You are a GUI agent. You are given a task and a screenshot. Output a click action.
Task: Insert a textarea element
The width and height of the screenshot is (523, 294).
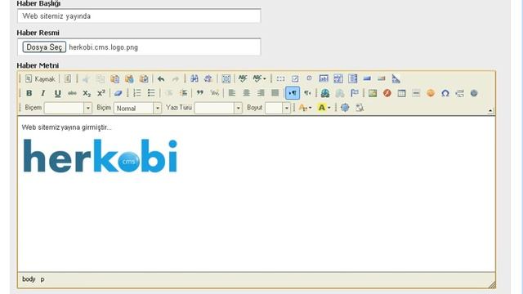point(338,79)
